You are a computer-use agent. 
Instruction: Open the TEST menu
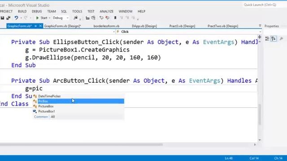(x=91, y=11)
